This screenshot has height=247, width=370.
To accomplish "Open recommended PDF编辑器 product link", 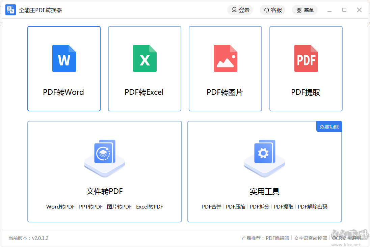I will [x=277, y=238].
